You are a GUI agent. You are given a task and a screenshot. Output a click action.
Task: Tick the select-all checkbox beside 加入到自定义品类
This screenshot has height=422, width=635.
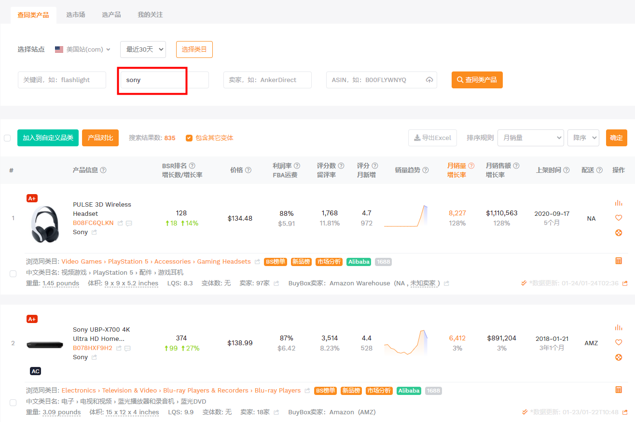(7, 138)
